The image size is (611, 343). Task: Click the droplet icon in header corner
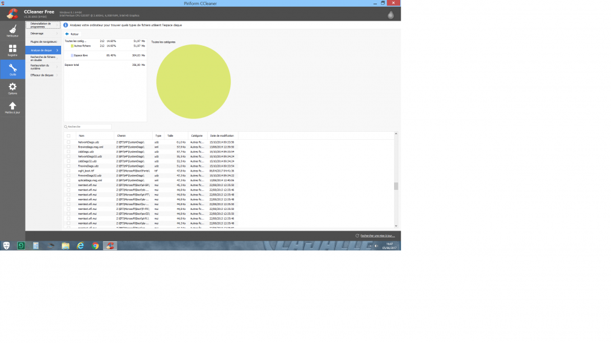pyautogui.click(x=390, y=15)
